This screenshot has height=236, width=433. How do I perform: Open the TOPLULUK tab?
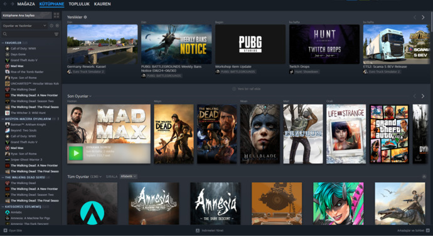pos(79,4)
